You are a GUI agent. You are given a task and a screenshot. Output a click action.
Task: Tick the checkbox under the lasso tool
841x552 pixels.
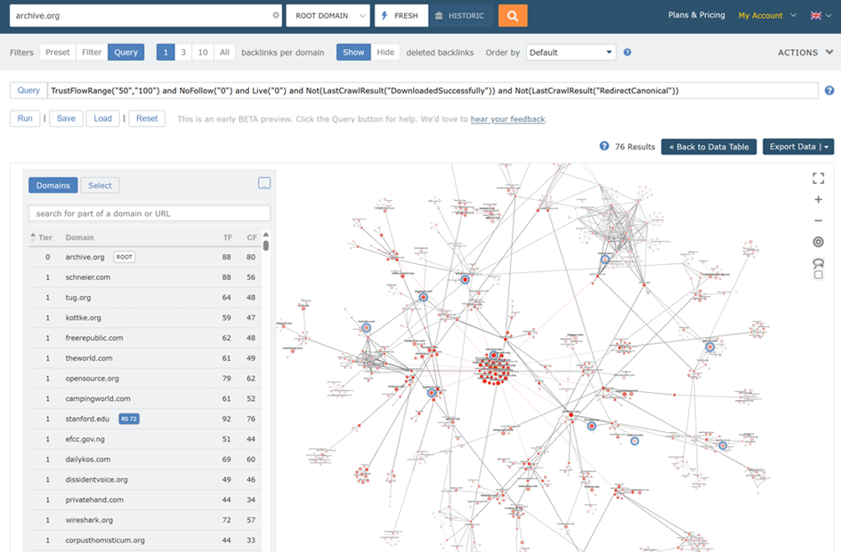pos(818,275)
